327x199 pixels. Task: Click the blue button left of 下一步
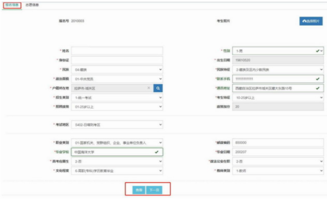(x=137, y=190)
